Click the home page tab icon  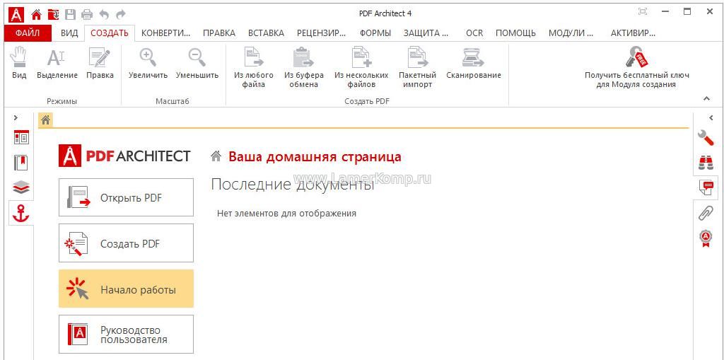pos(45,120)
